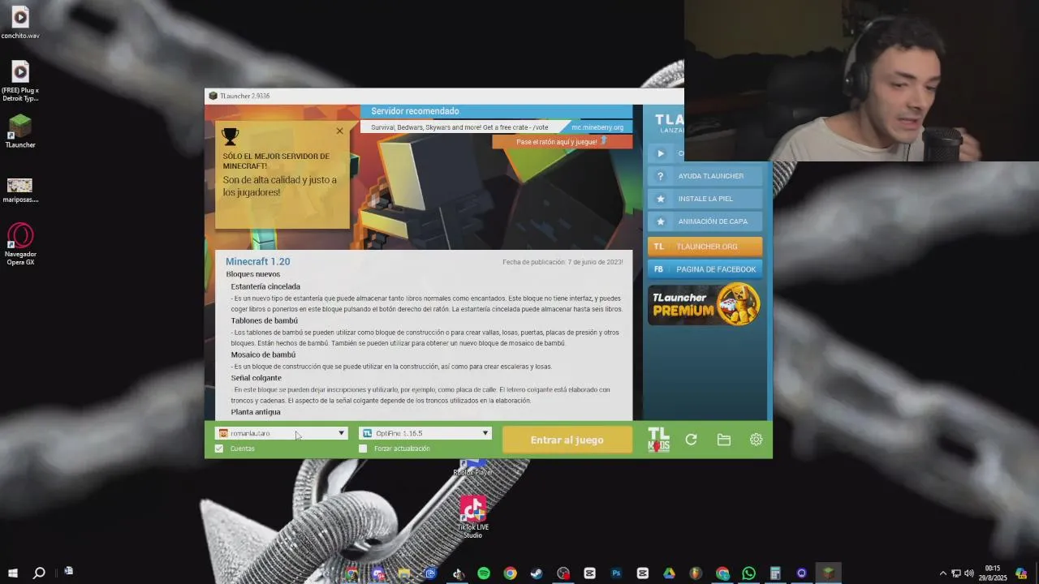The image size is (1039, 584).
Task: Click the mc.mineberry.org server address
Action: [597, 127]
